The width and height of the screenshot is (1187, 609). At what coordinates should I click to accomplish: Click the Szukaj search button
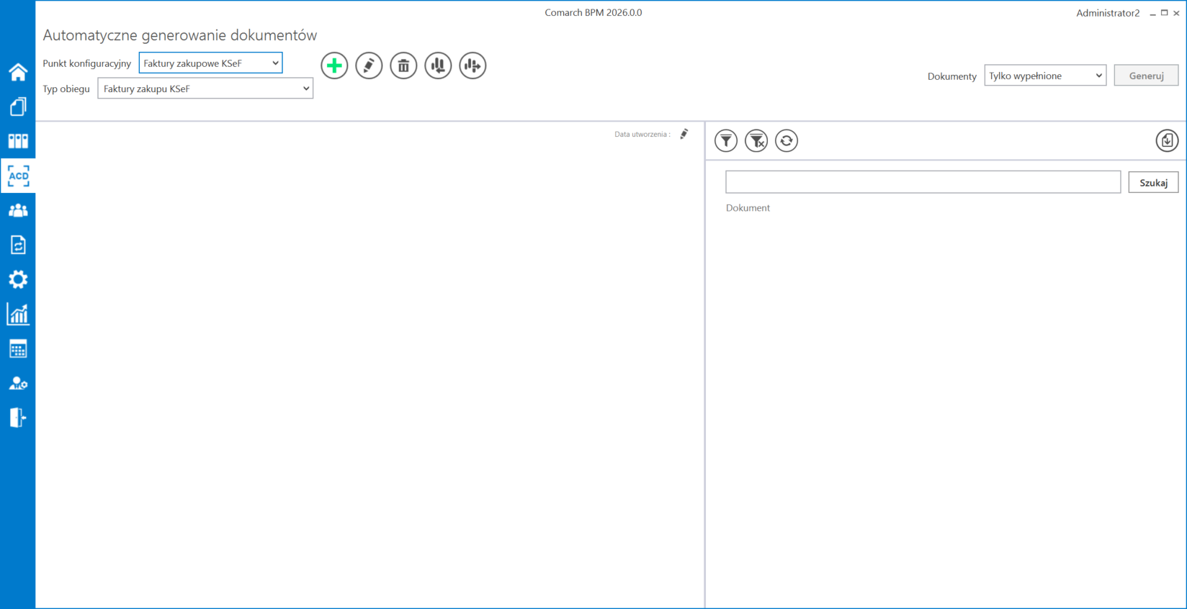1153,183
